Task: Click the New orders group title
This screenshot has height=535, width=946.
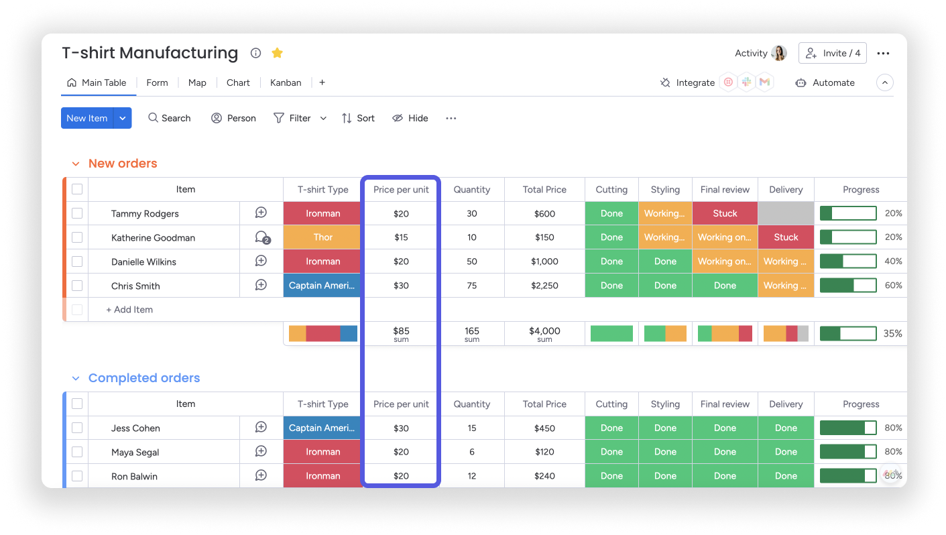Action: click(x=123, y=164)
